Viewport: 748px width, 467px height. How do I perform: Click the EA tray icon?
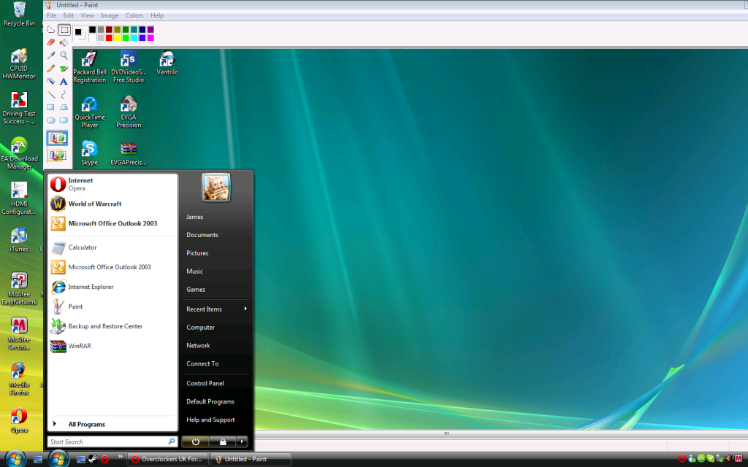click(701, 458)
